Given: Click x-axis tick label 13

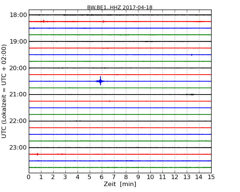Looking at the screenshot, I should [187, 177].
